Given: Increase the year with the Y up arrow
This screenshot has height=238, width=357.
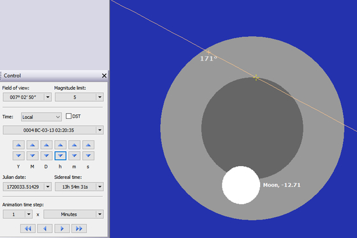Looking at the screenshot, I should coord(18,145).
